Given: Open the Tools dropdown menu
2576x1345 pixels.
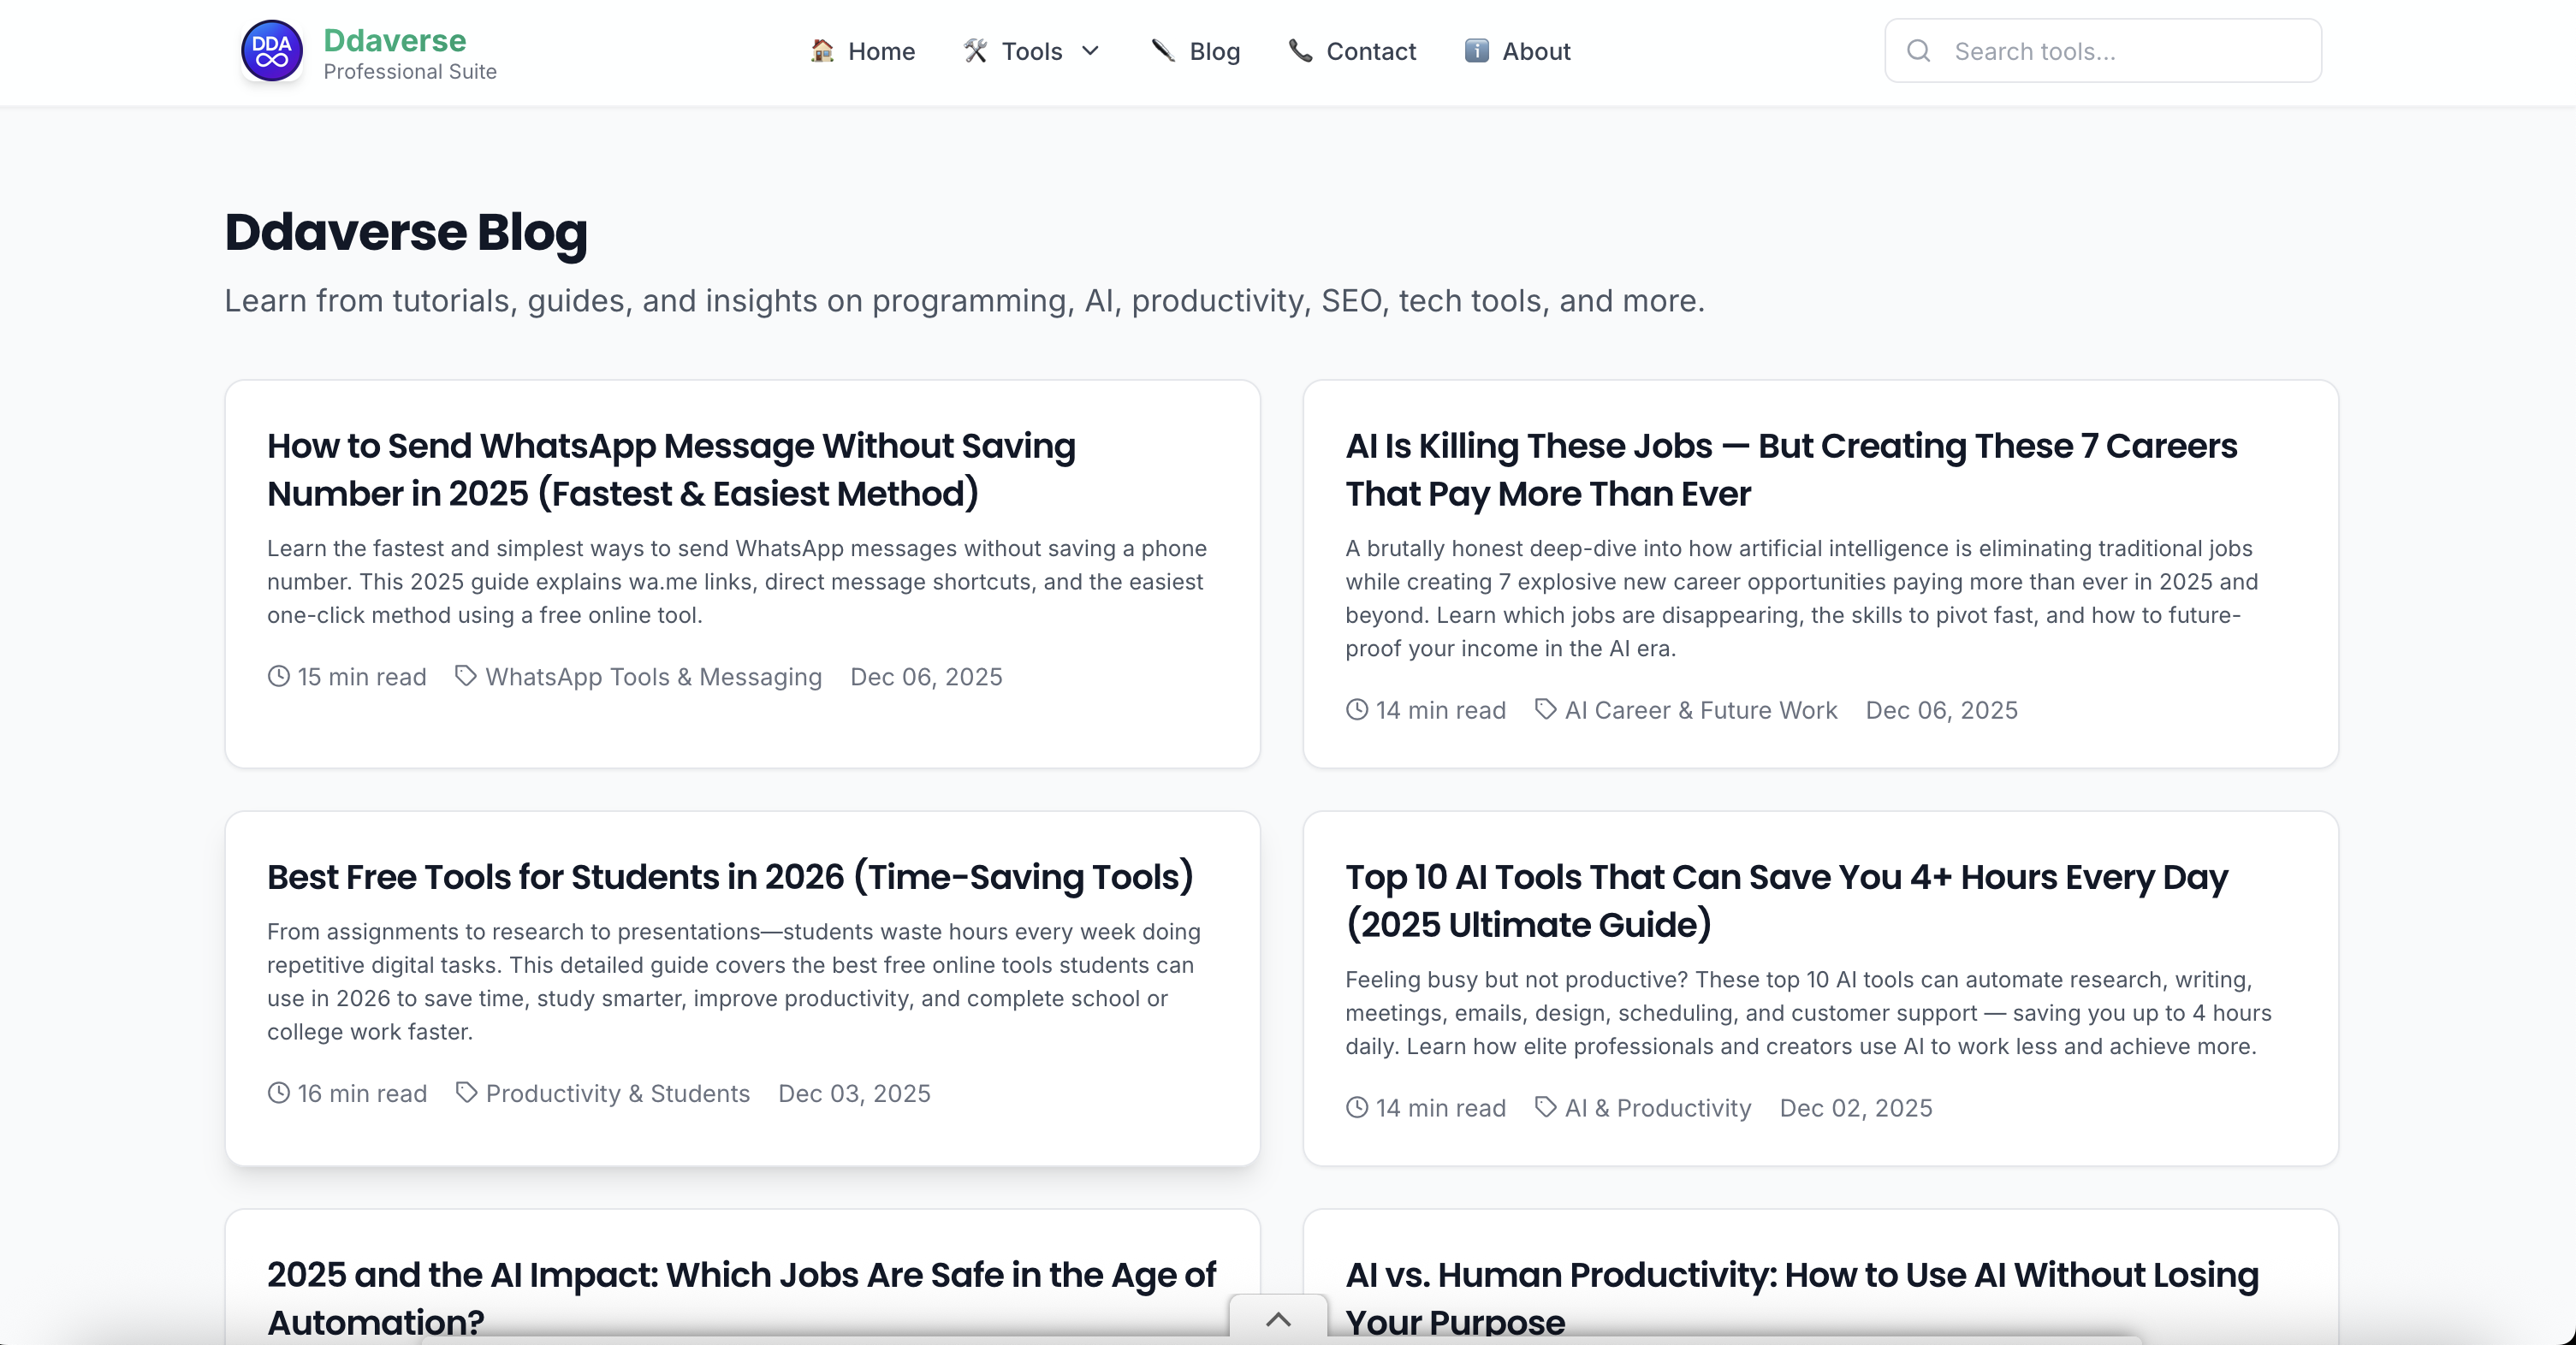Looking at the screenshot, I should click(1032, 51).
